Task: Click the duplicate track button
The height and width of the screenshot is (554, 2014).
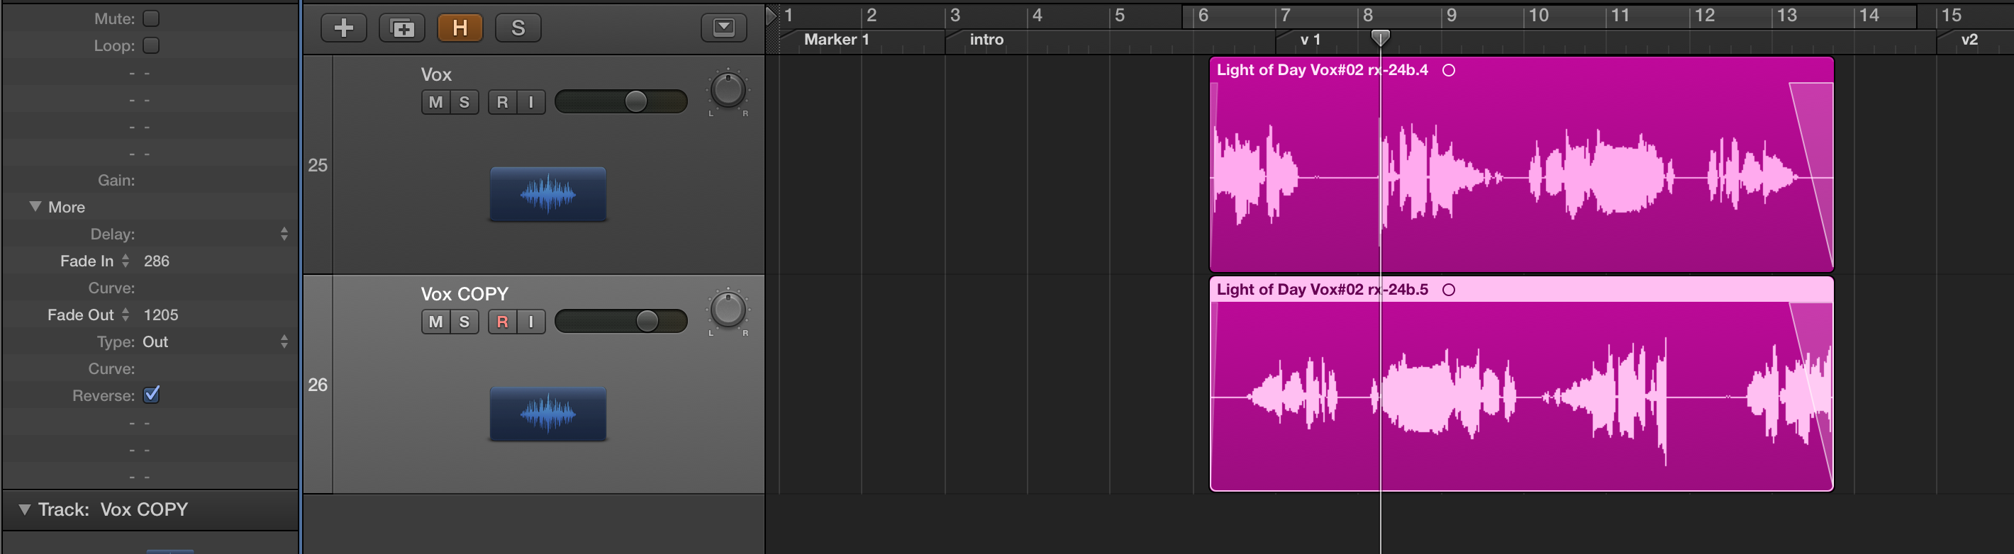Action: coord(402,28)
